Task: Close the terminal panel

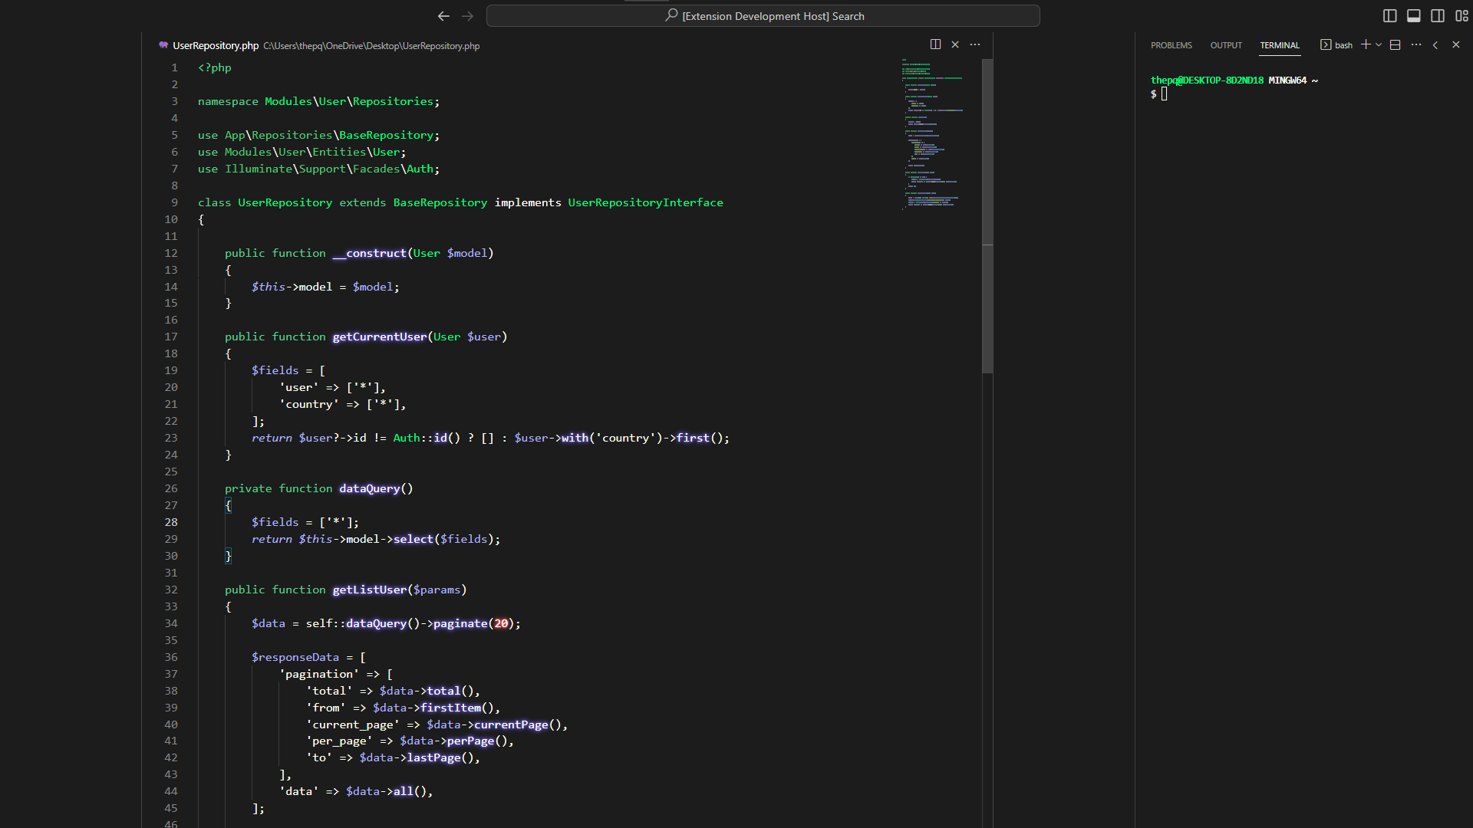Action: pos(1455,44)
